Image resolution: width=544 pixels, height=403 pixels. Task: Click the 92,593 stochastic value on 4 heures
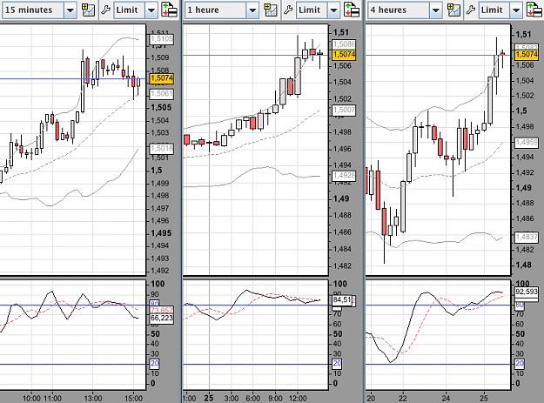[x=527, y=292]
